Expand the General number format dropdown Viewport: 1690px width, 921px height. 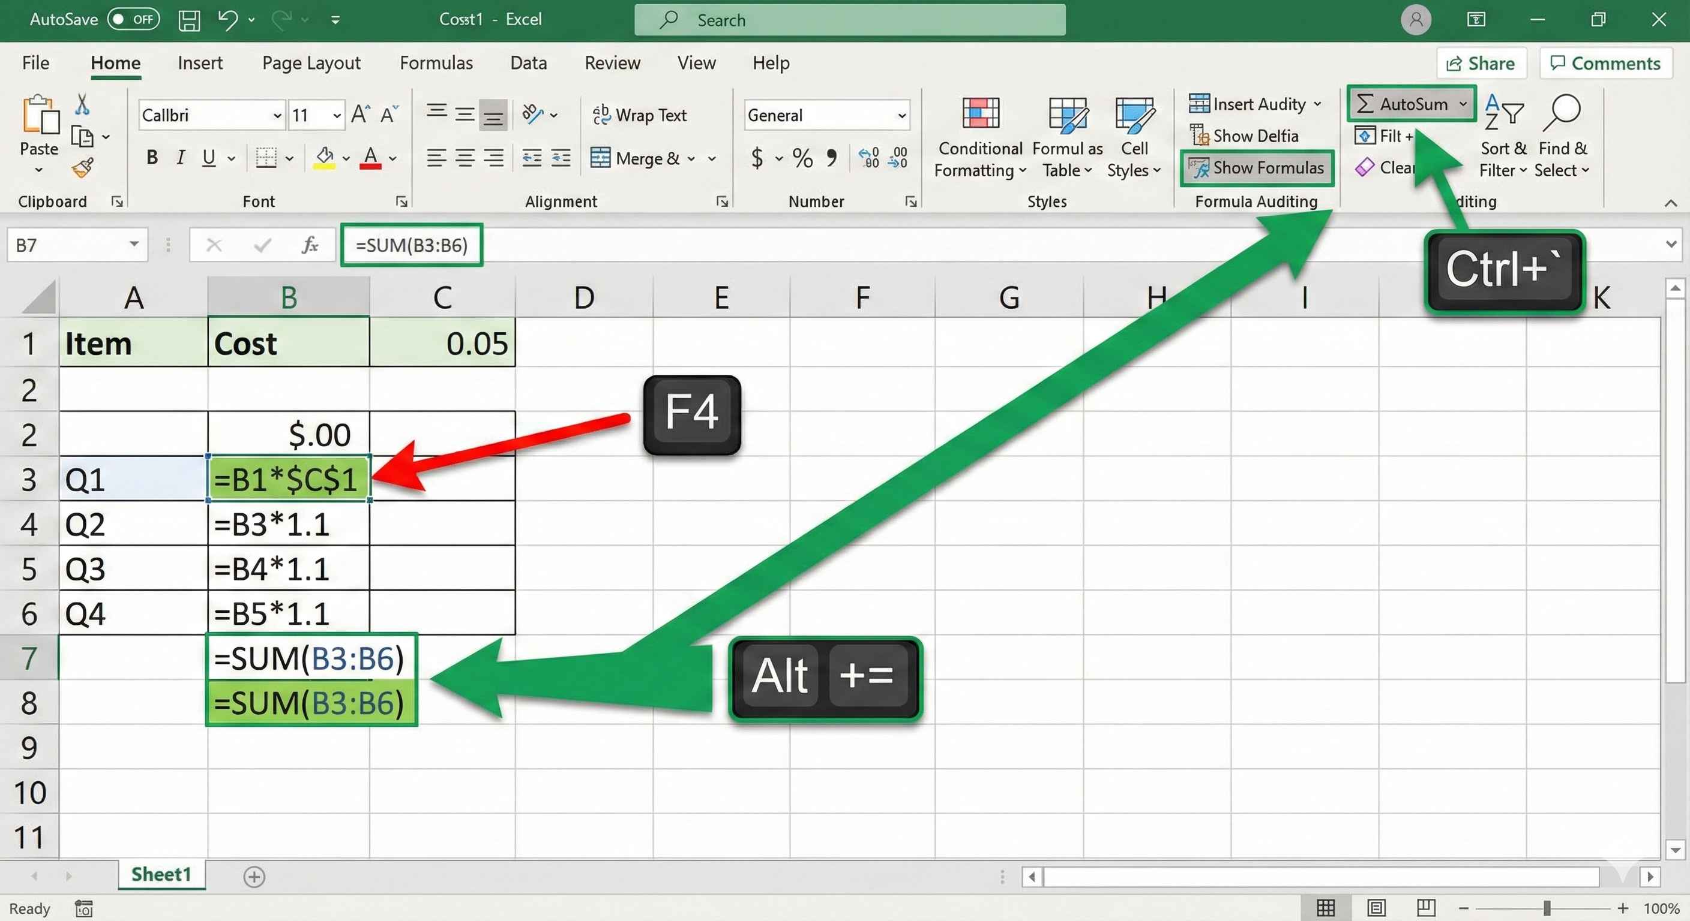[x=902, y=116]
